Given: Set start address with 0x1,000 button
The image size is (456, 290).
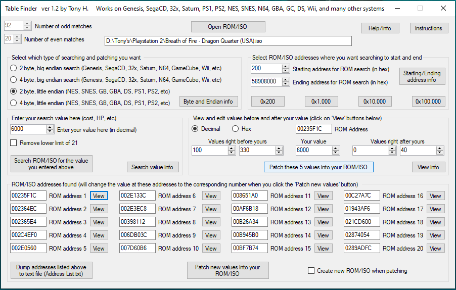Looking at the screenshot, I should (321, 102).
